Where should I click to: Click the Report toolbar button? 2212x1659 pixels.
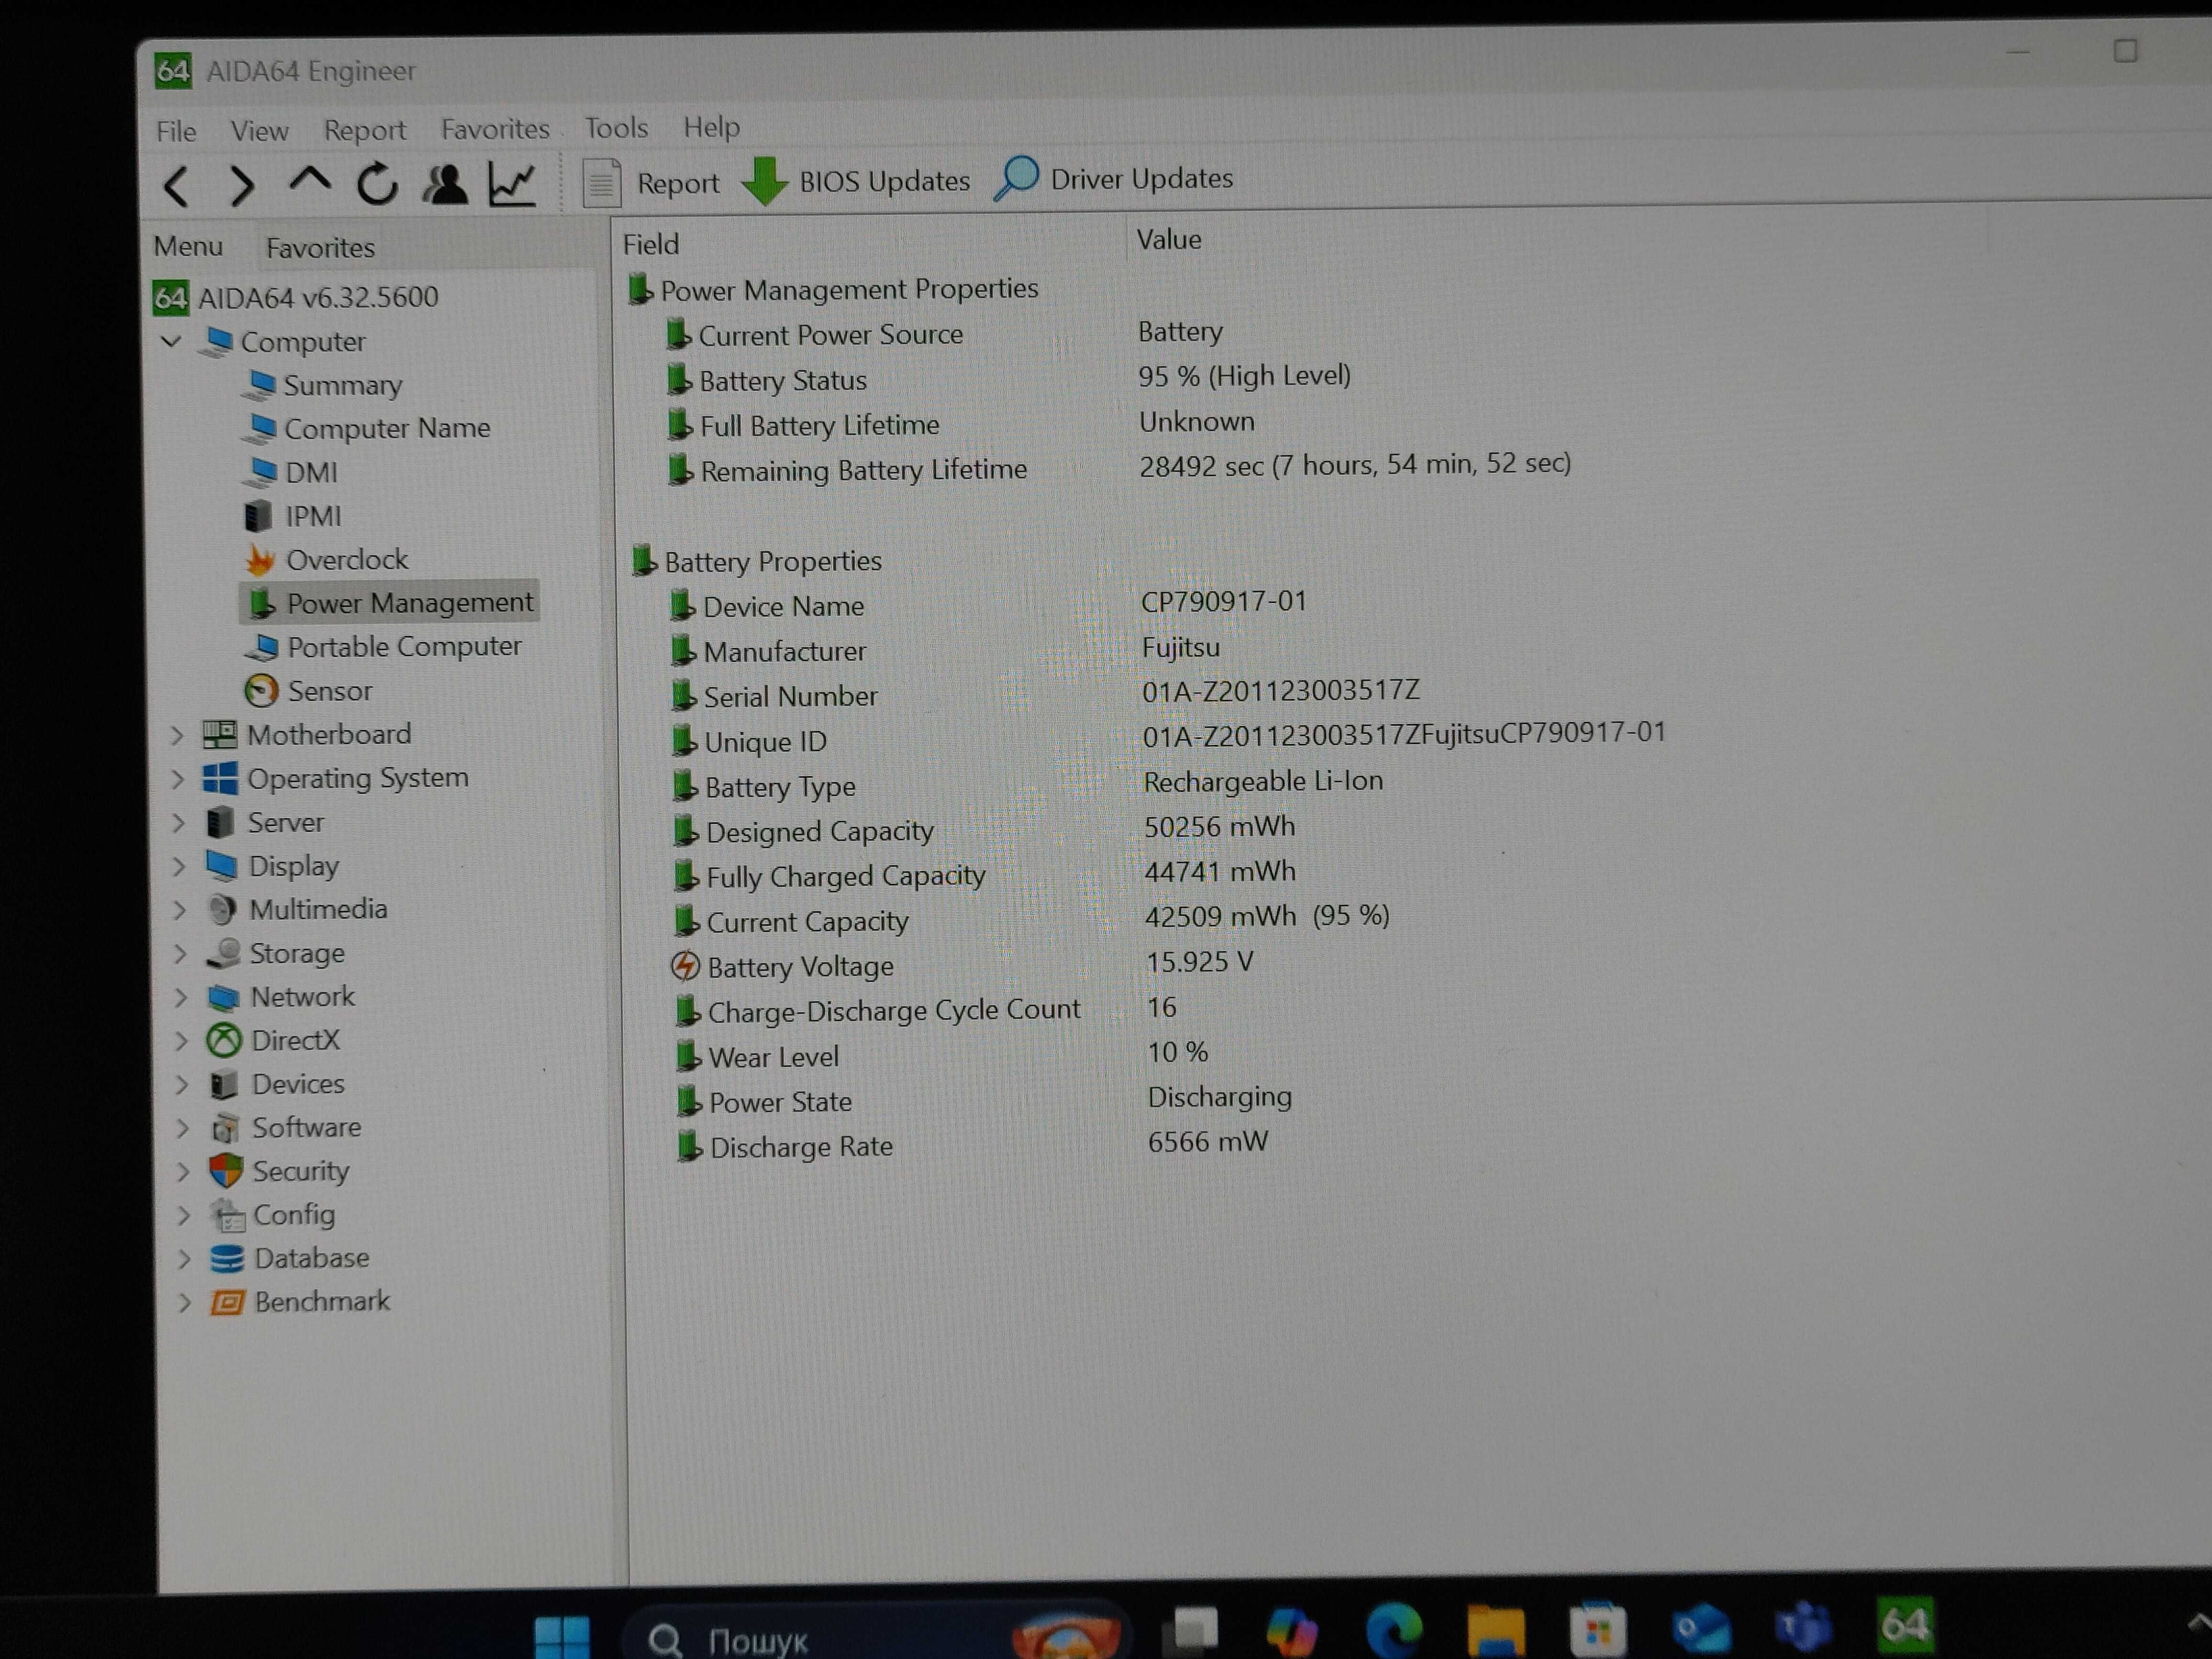652,183
